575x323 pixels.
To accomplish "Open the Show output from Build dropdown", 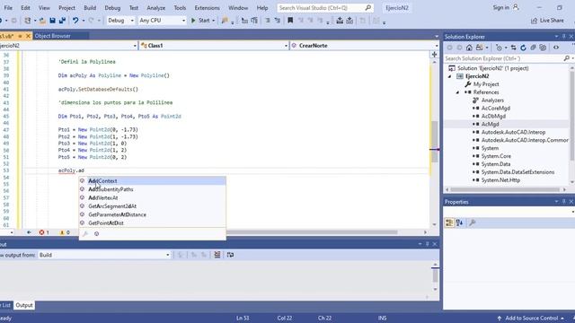I will tap(104, 255).
